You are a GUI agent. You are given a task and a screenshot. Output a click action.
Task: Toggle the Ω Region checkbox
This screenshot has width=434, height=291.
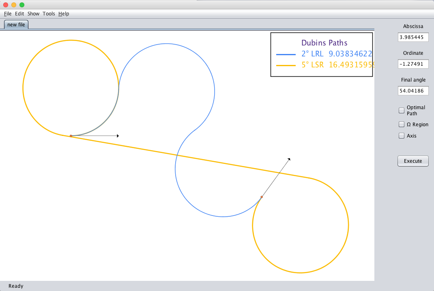(x=402, y=125)
